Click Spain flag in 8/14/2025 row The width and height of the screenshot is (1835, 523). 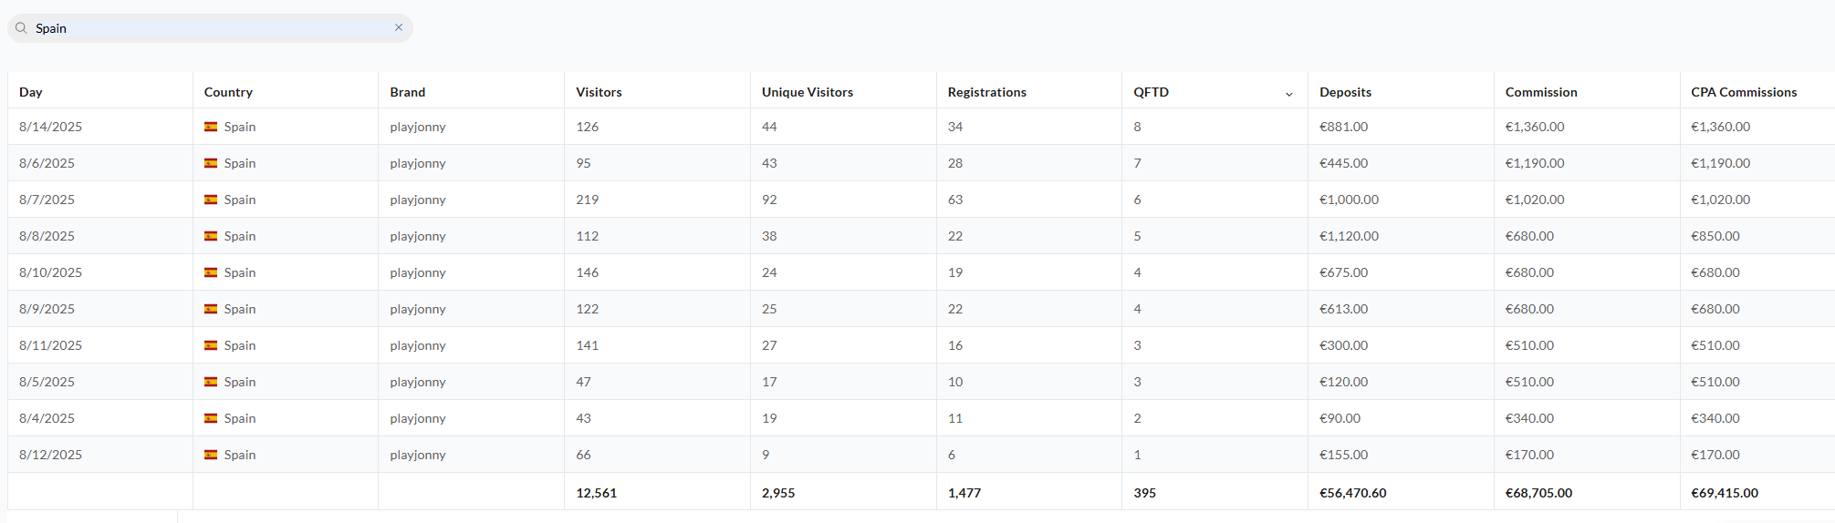click(211, 127)
